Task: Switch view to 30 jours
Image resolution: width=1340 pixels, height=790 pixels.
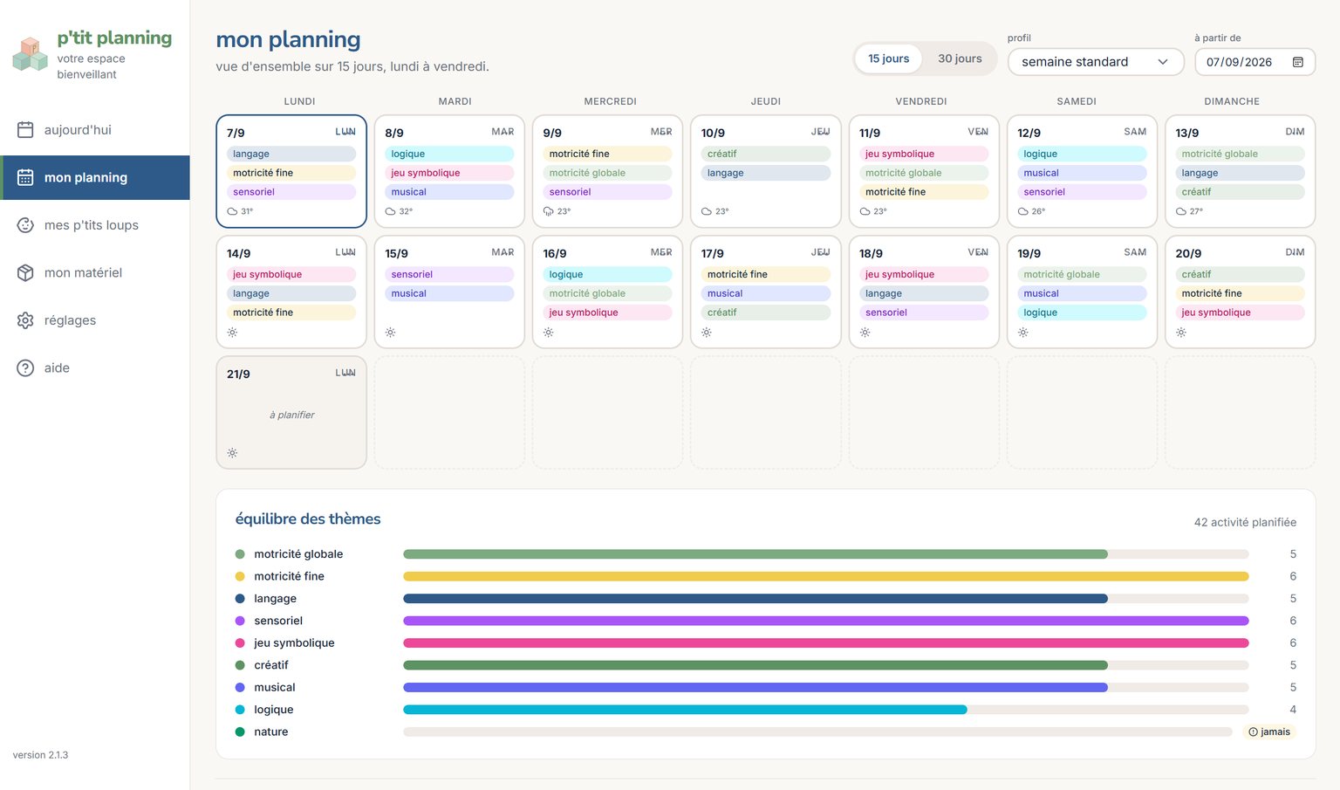Action: 960,58
